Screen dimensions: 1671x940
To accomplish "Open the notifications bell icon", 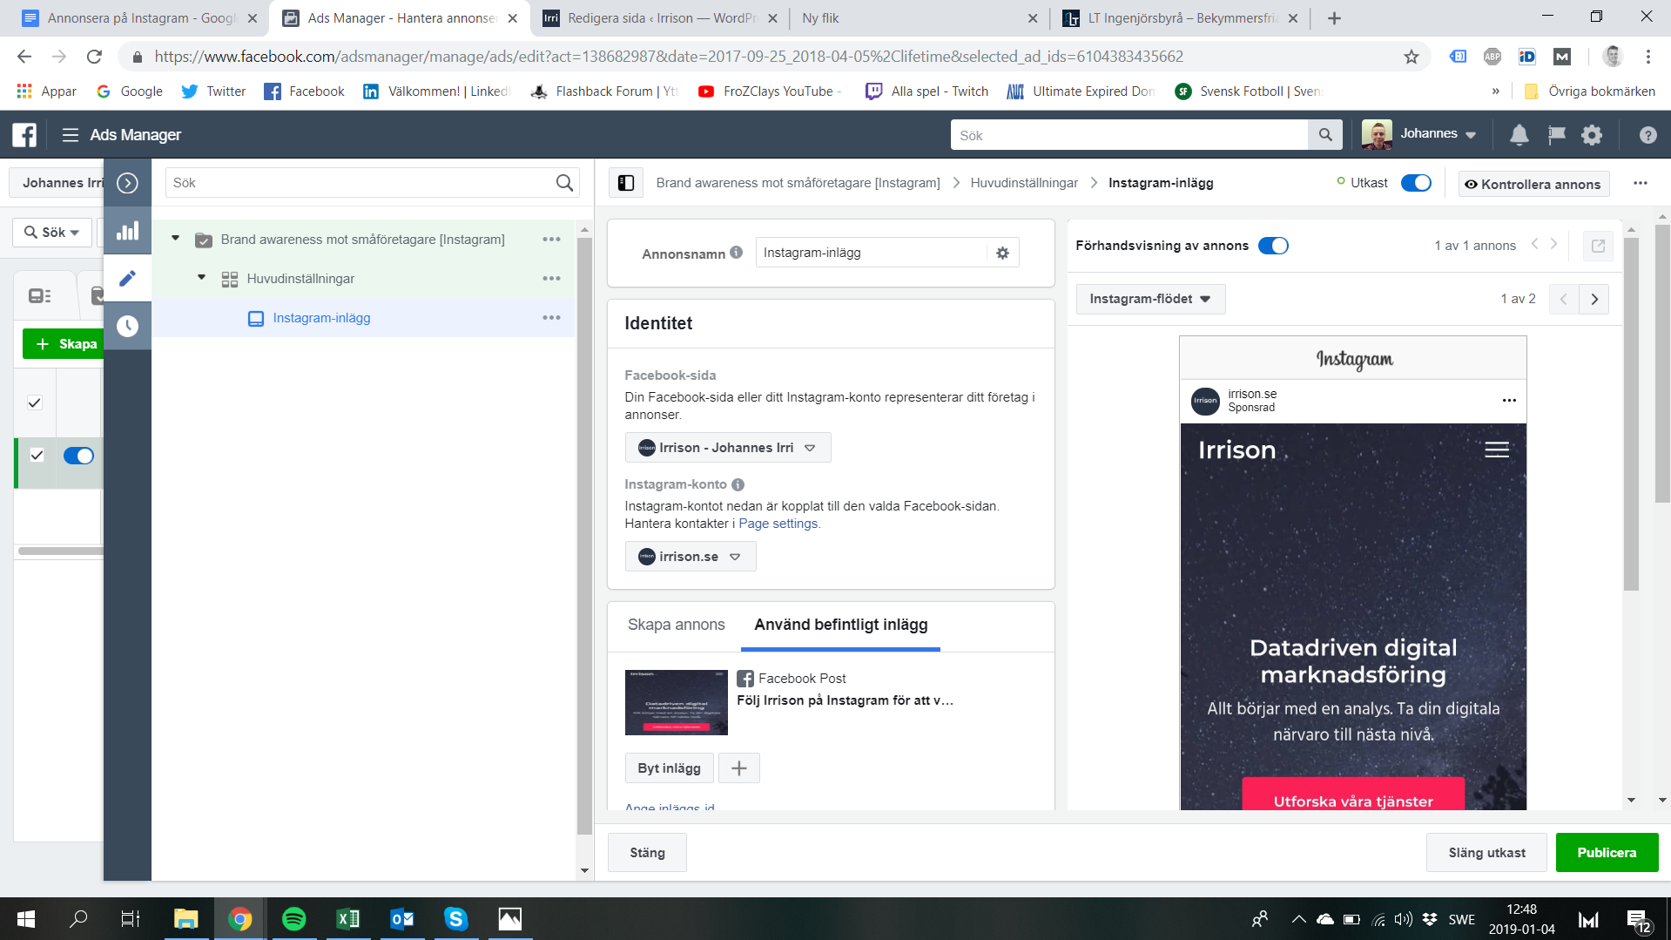I will pyautogui.click(x=1519, y=135).
